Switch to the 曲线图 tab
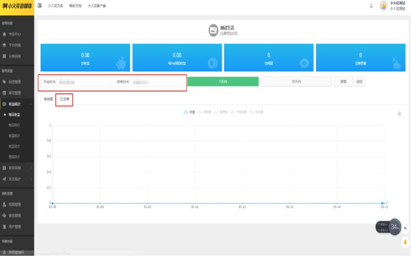 (x=48, y=99)
